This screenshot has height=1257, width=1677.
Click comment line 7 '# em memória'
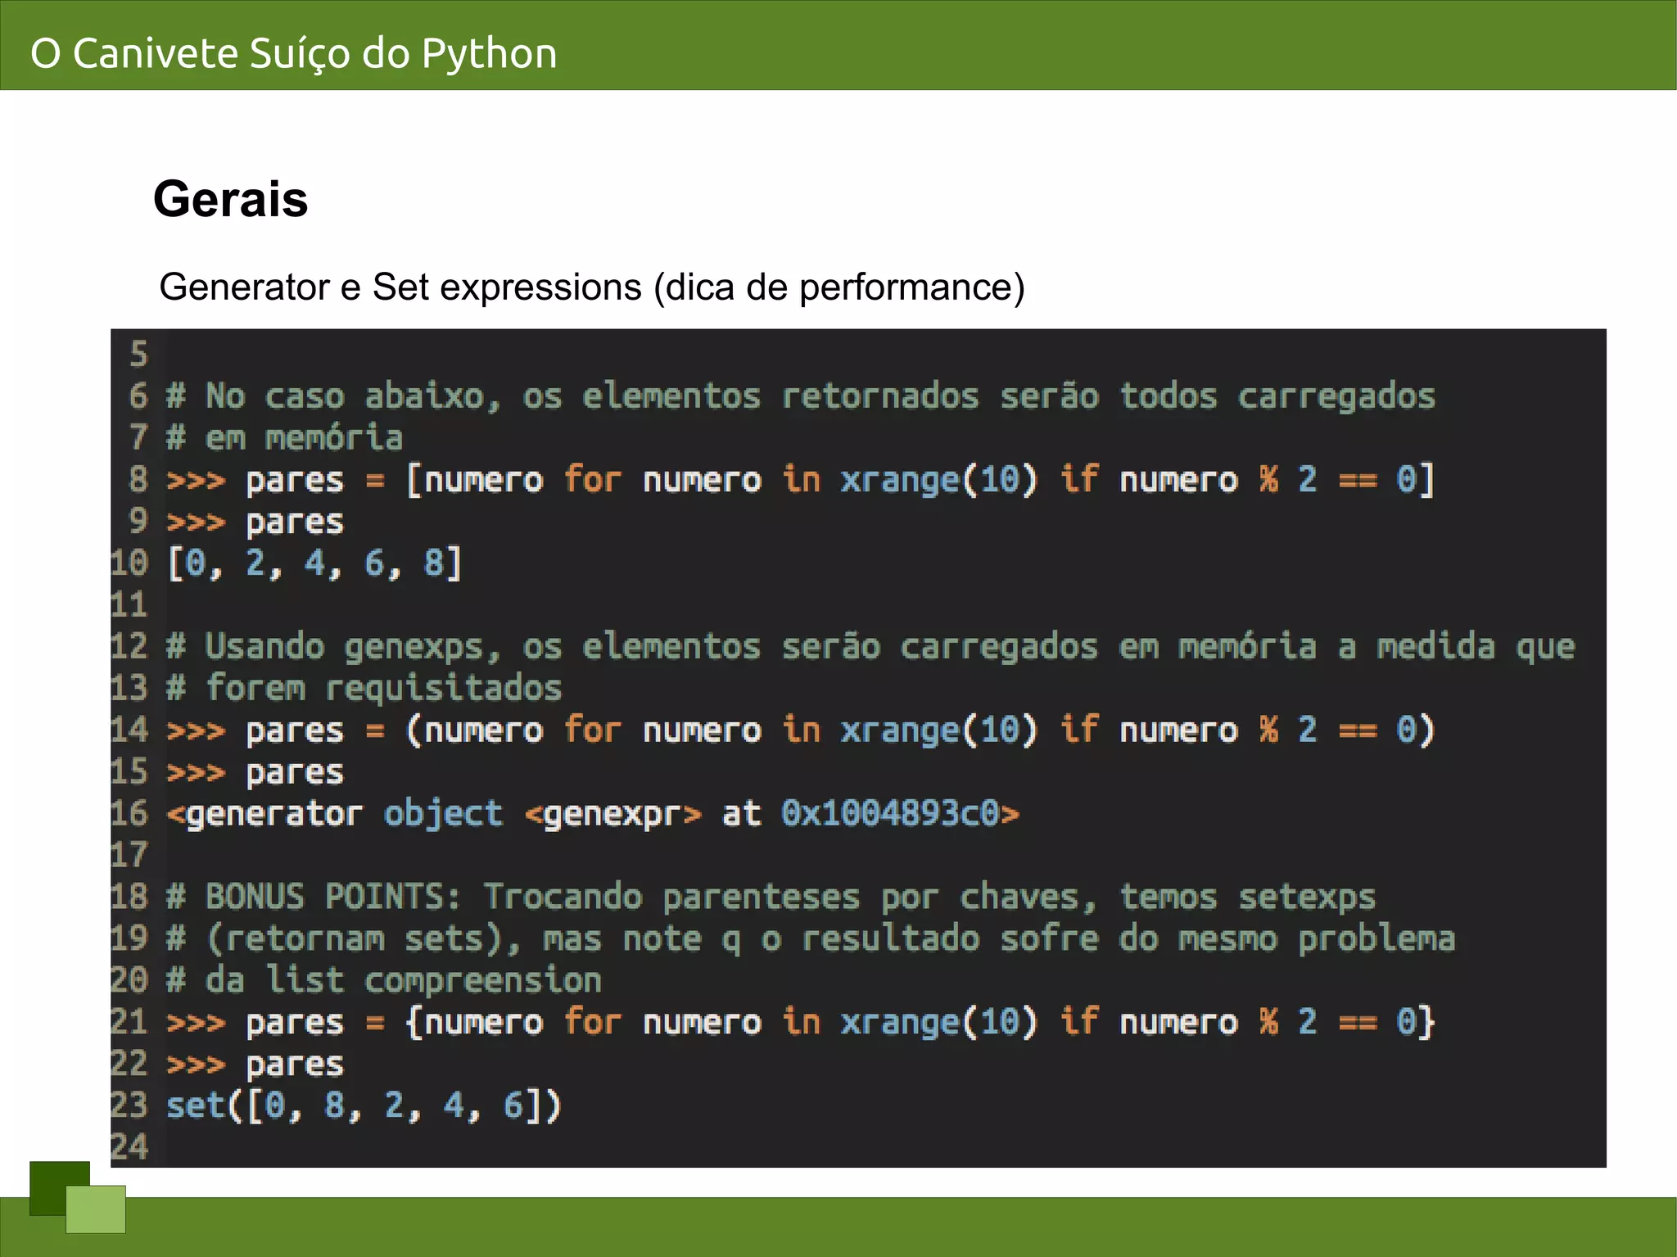tap(284, 437)
